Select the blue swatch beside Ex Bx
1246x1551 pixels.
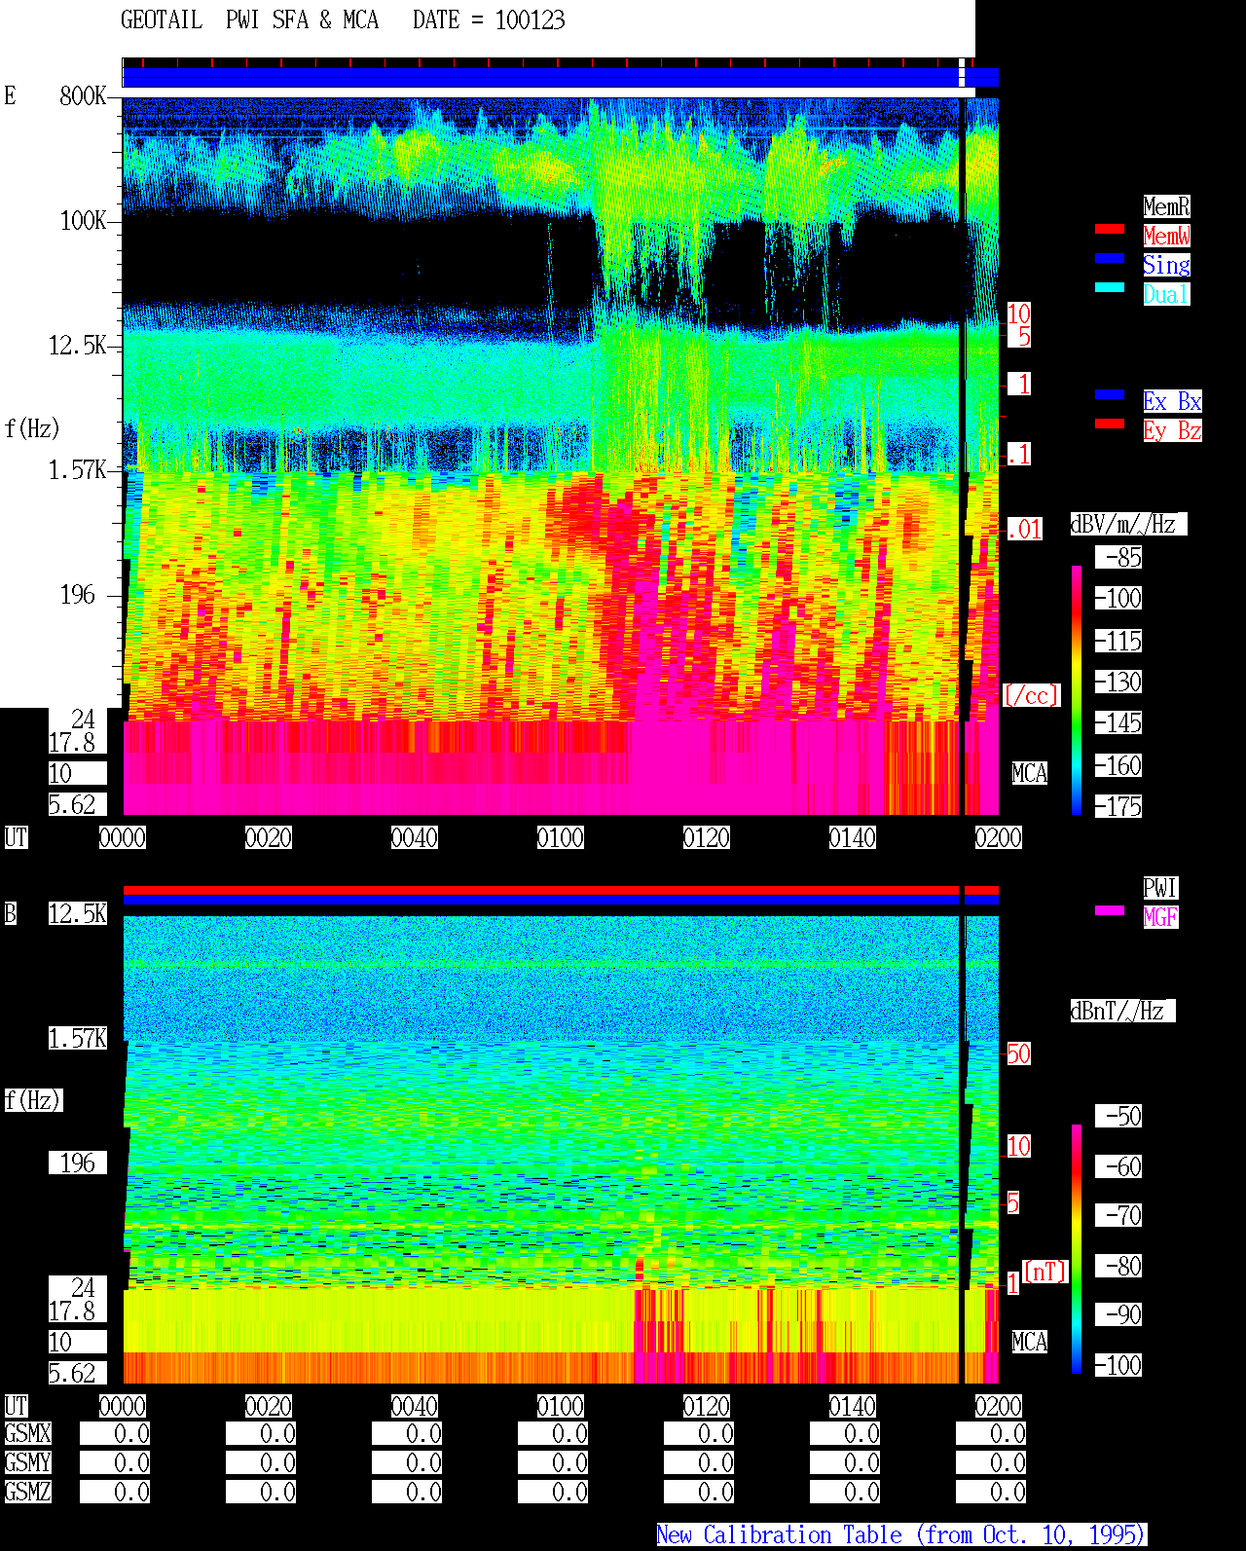click(x=1110, y=394)
